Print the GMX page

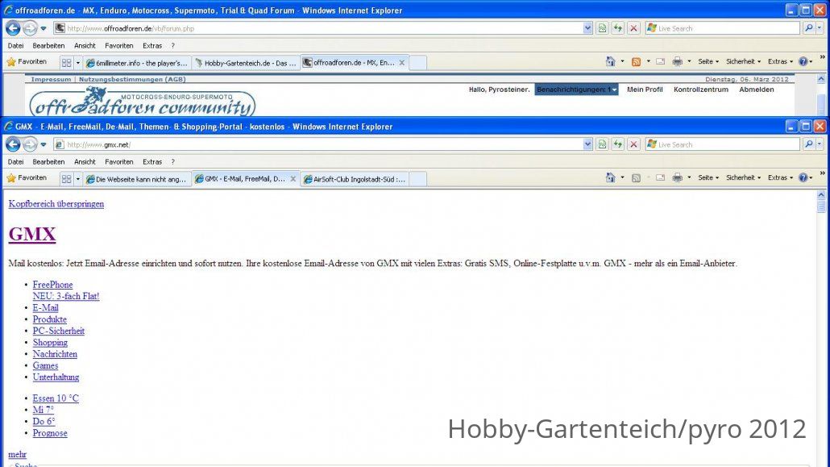[x=677, y=177]
